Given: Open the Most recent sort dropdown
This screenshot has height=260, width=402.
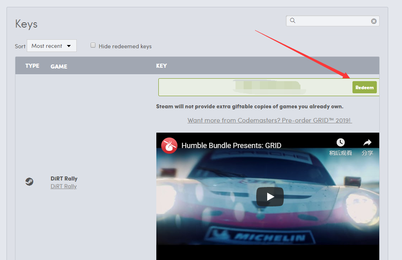Looking at the screenshot, I should [52, 46].
